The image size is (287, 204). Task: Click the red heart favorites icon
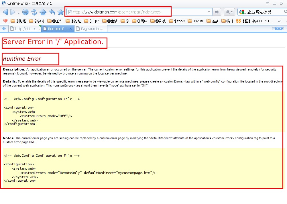(5, 21)
